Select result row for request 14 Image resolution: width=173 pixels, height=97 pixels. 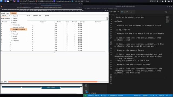(54, 50)
